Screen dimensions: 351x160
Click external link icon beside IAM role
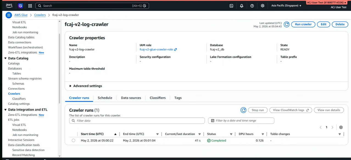176,50
